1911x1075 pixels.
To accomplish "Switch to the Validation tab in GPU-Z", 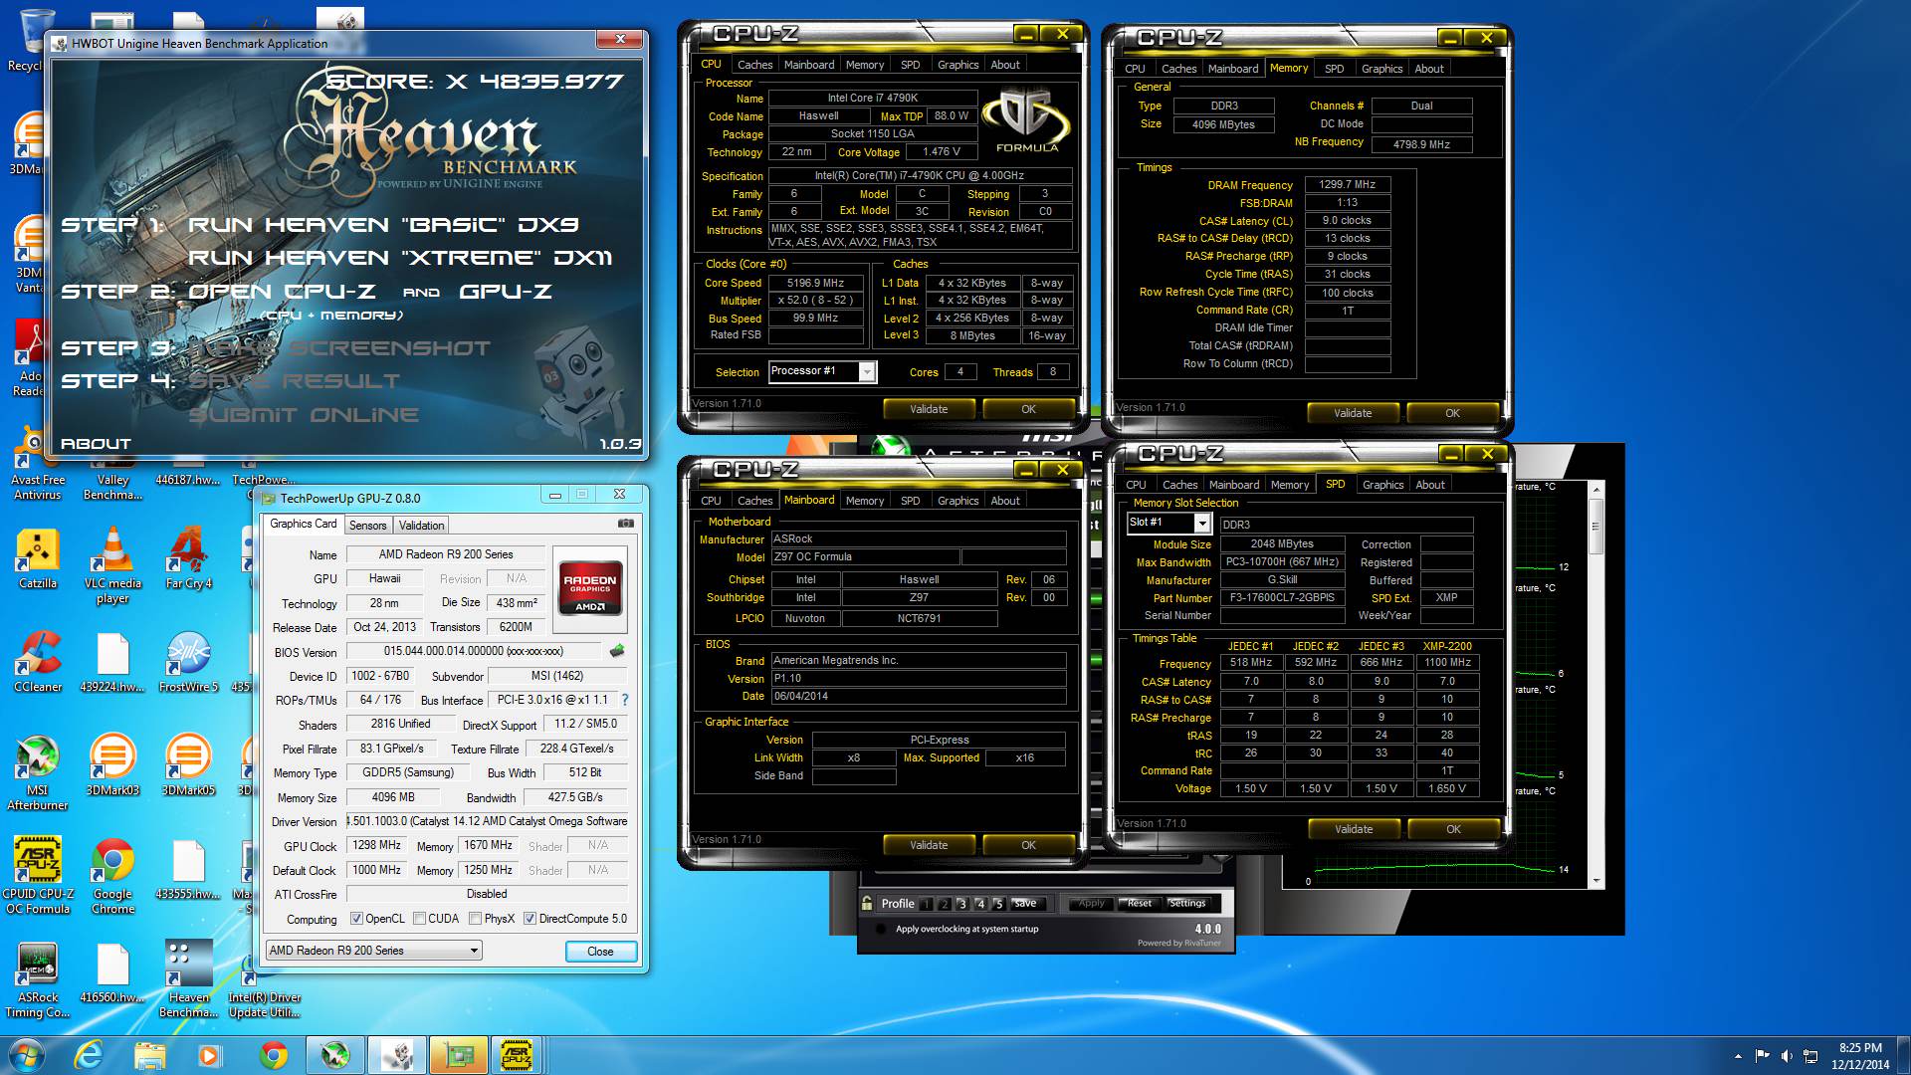I will click(421, 526).
